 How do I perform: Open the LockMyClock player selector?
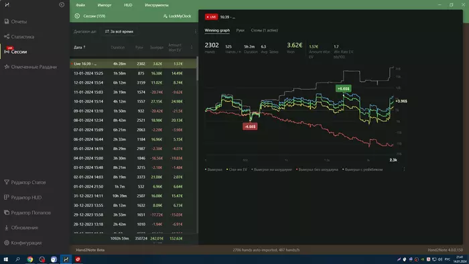click(x=177, y=16)
